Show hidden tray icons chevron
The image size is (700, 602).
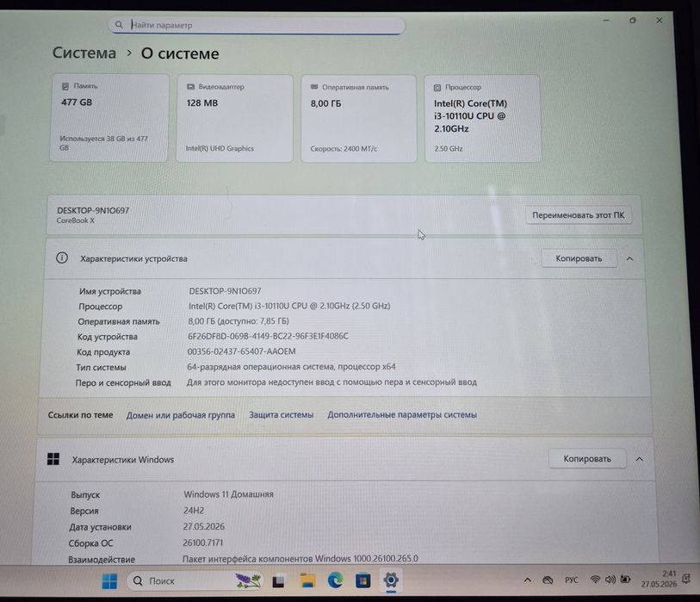(528, 580)
